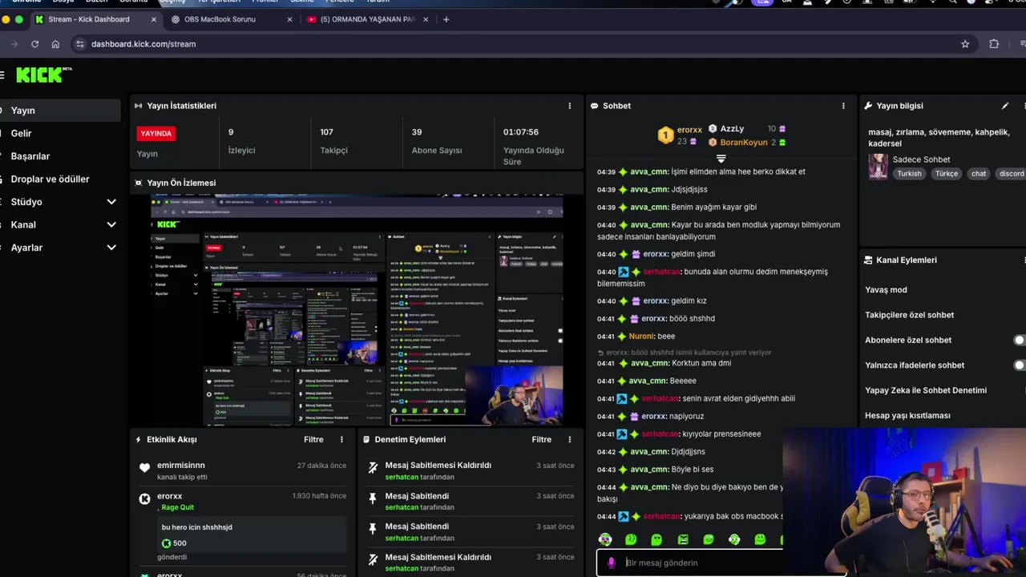Click avva_cmn's Böyle bi ses message
The height and width of the screenshot is (577, 1026).
[x=692, y=470]
